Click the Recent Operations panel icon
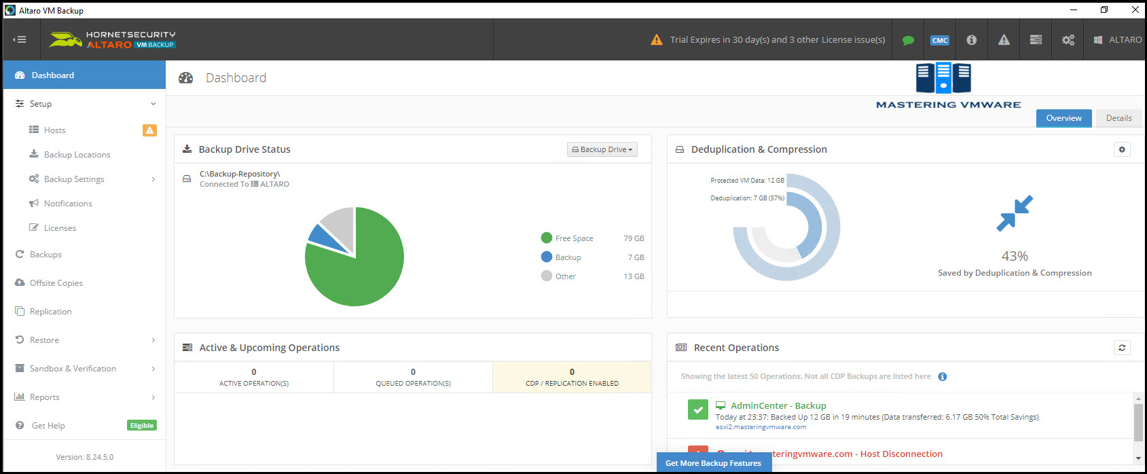Screen dimensions: 1147x474 tap(681, 348)
